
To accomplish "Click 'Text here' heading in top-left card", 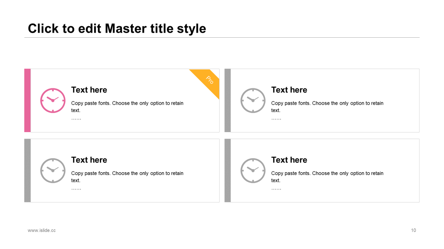I will pyautogui.click(x=89, y=90).
